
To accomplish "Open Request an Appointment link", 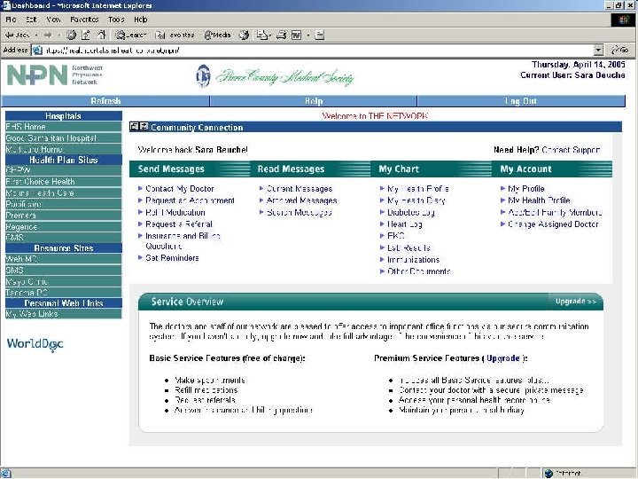I will [x=190, y=200].
